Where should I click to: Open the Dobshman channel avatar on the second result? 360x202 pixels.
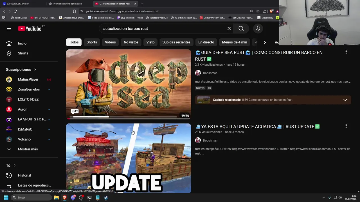point(198,140)
